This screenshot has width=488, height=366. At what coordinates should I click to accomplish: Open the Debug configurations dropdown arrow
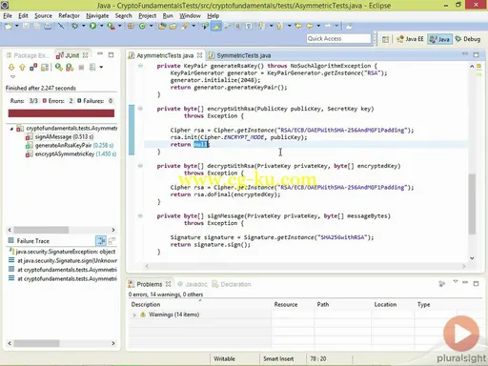pyautogui.click(x=83, y=26)
